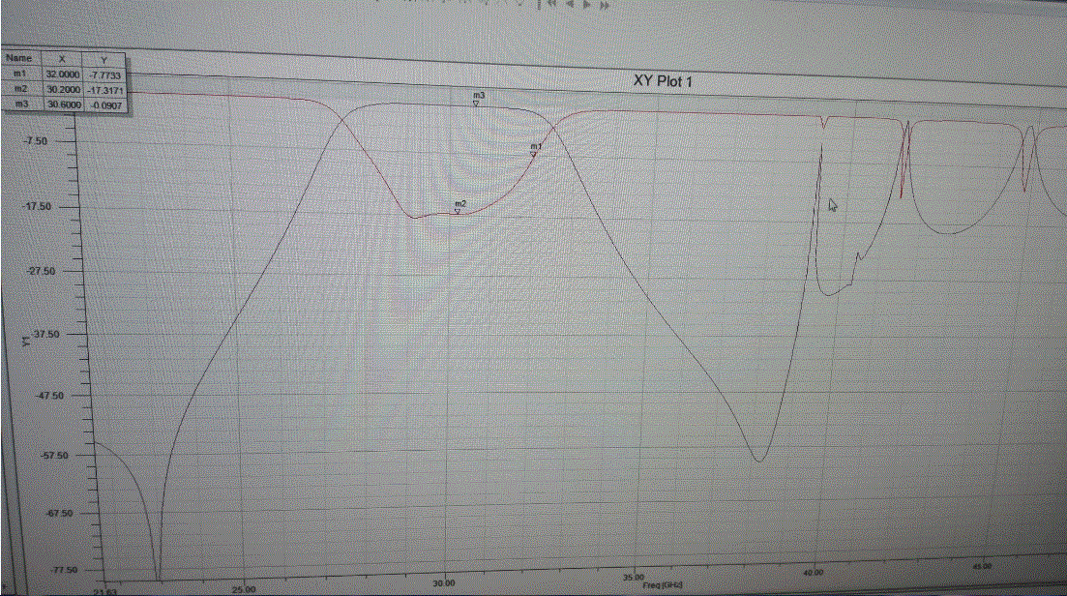Click the -67.50 y-axis tick label
The height and width of the screenshot is (596, 1067).
click(59, 513)
